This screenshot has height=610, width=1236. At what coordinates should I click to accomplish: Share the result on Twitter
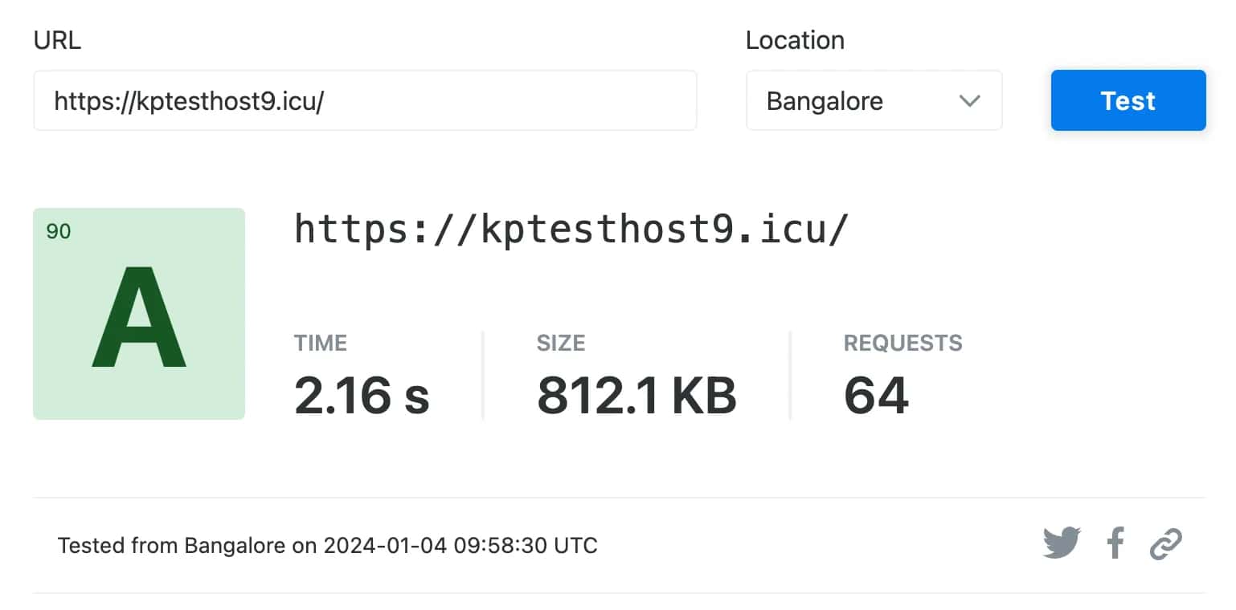coord(1062,543)
